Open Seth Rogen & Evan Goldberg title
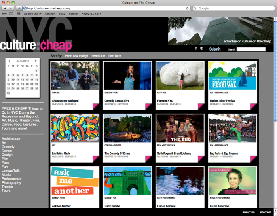 point(174,153)
